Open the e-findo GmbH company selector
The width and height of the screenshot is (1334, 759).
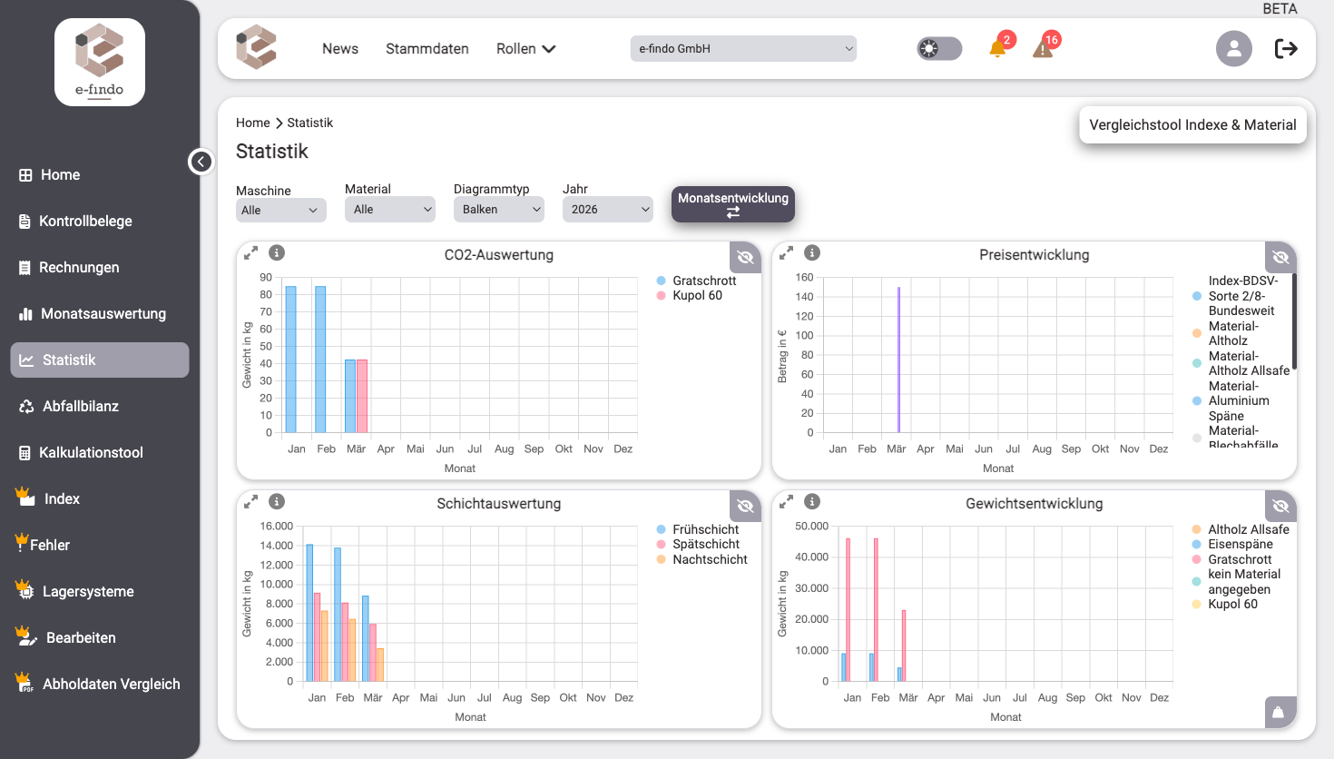pyautogui.click(x=743, y=49)
